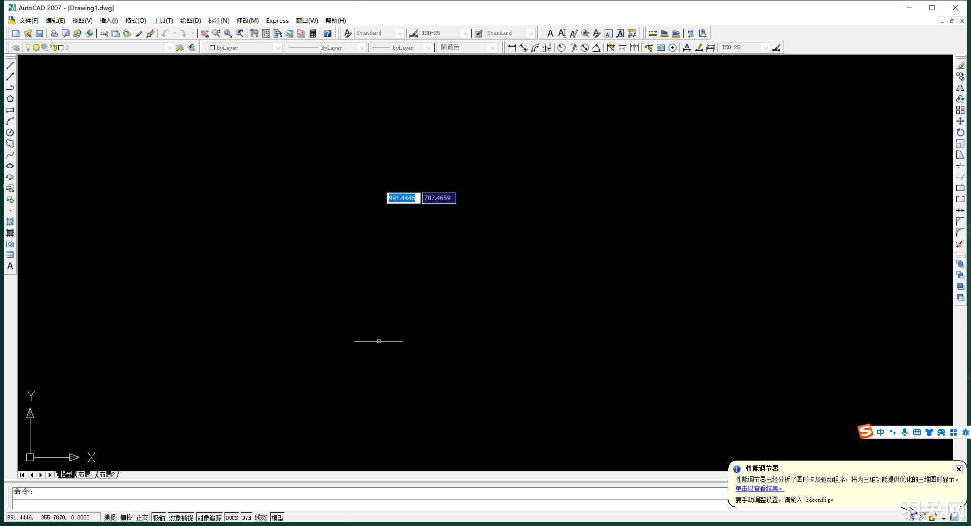Expand the ByLayer color dropdown
Image resolution: width=971 pixels, height=526 pixels.
click(x=278, y=48)
